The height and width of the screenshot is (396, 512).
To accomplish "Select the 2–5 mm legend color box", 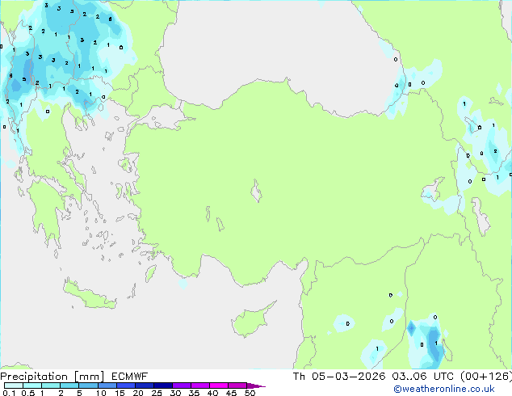I will point(69,385).
